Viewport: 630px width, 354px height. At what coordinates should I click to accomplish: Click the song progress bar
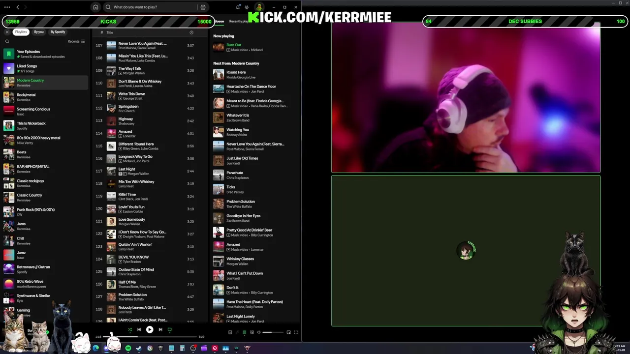point(150,337)
